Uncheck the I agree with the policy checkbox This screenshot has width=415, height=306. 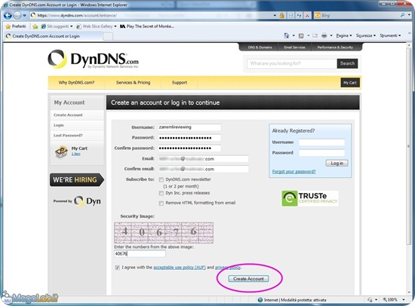pyautogui.click(x=117, y=268)
